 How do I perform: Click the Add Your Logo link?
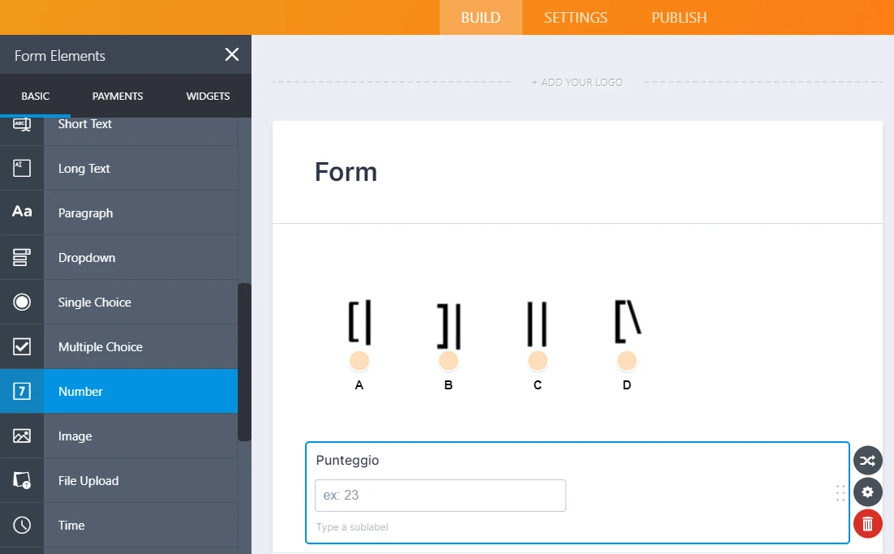[578, 82]
